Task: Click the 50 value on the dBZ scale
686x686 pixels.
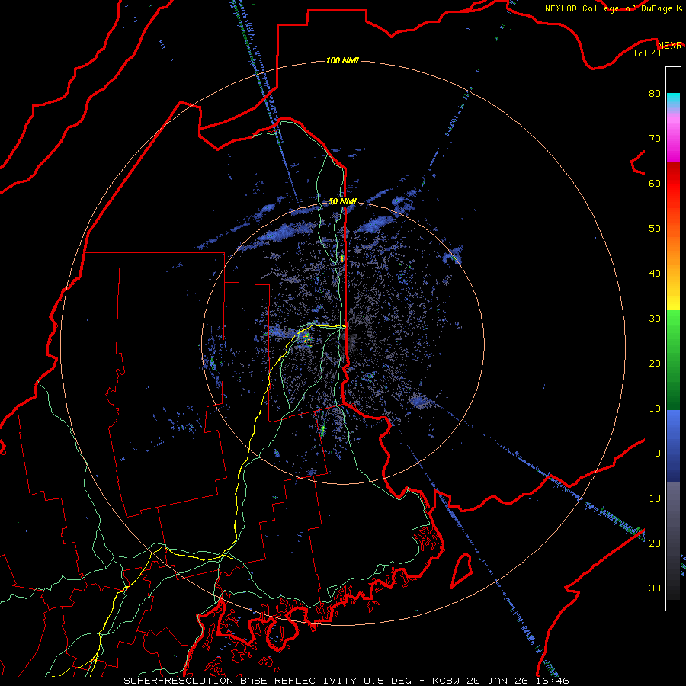Action: (655, 229)
